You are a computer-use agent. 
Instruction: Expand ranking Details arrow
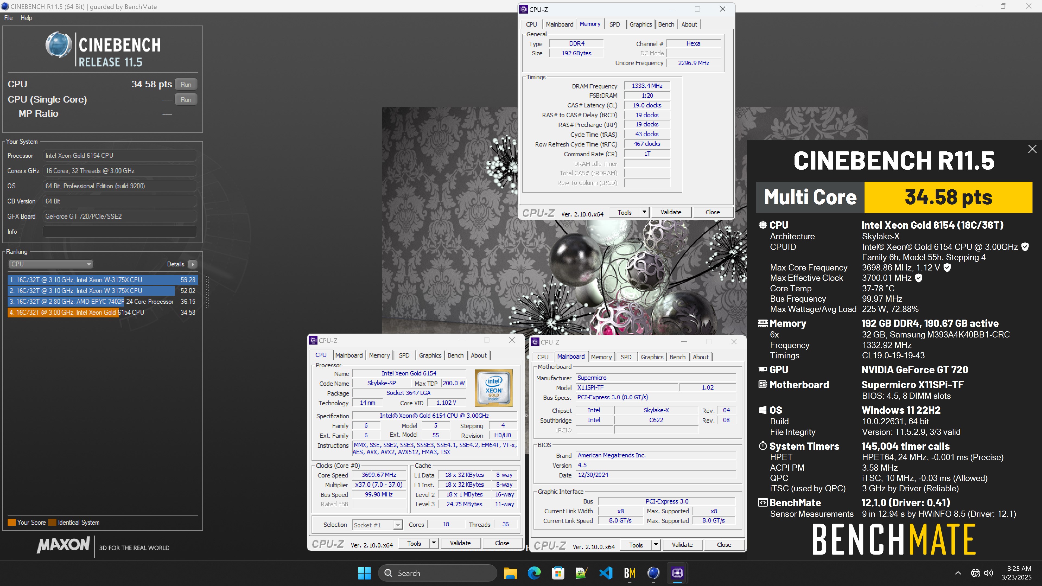(193, 264)
